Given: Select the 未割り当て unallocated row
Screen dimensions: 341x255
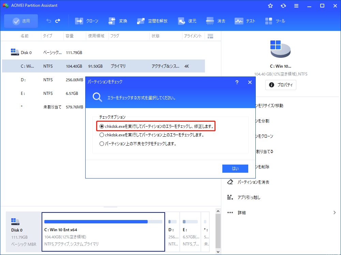Looking at the screenshot, I should 44,107.
